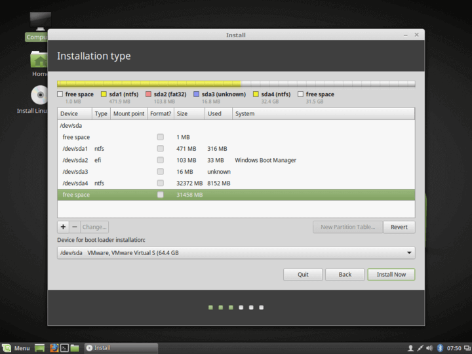Image resolution: width=472 pixels, height=354 pixels.
Task: Click the plus button to add partition
Action: [63, 227]
